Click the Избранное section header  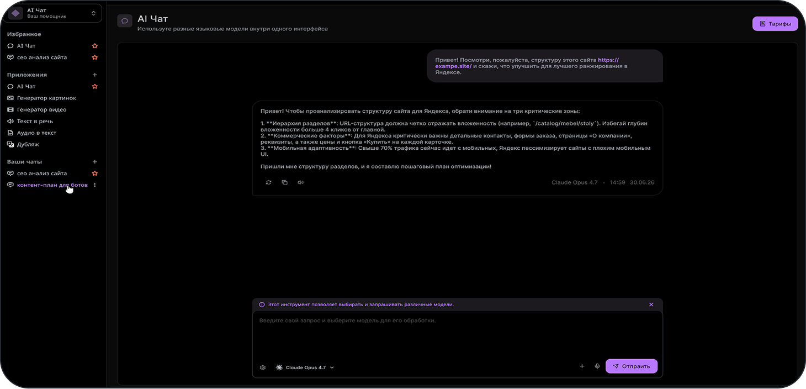(24, 34)
